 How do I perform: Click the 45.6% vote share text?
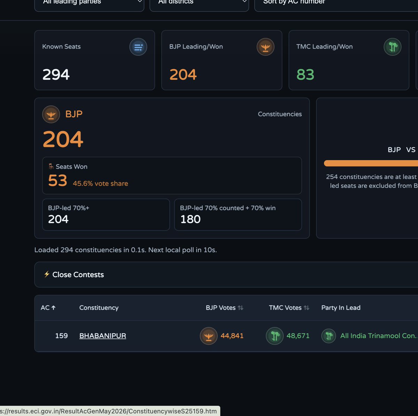tap(100, 183)
